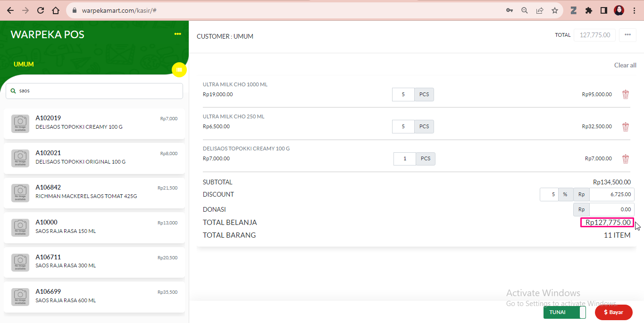Reload the current browser page
This screenshot has width=644, height=323.
click(x=41, y=10)
